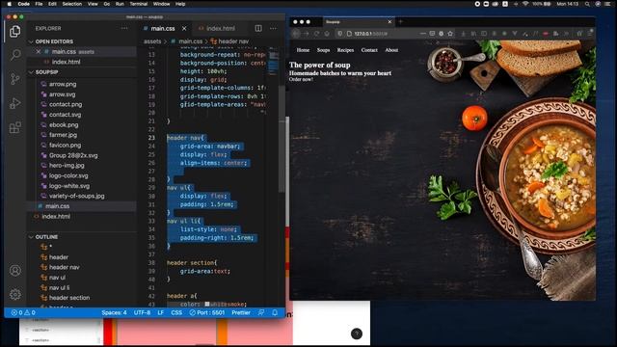
Task: Open Wi-Fi status in menu bar
Action: (525, 4)
